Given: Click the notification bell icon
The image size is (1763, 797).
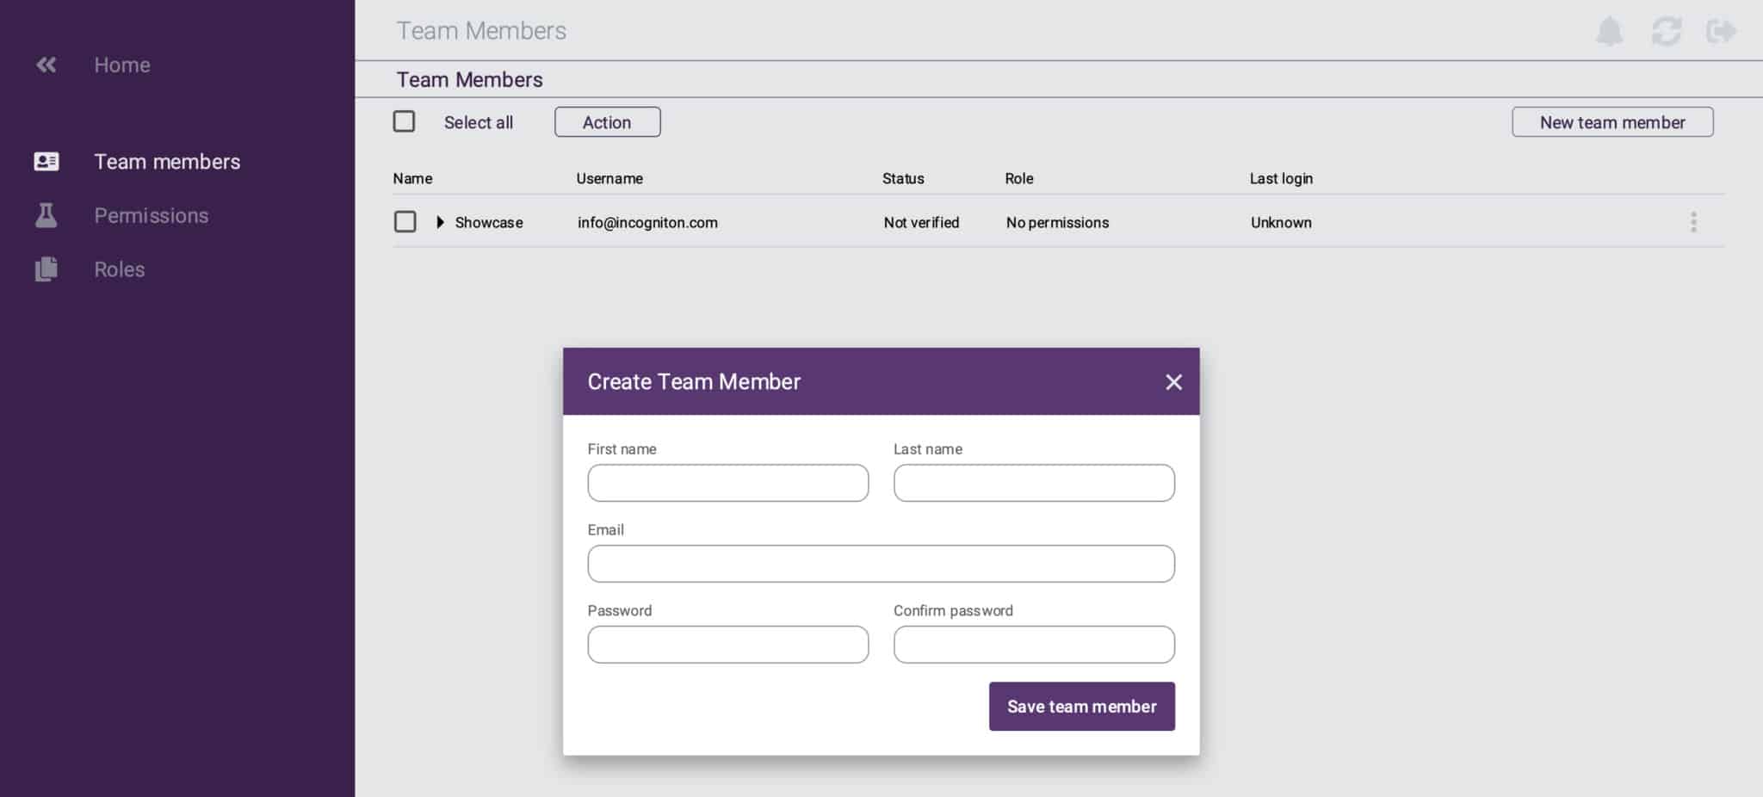Looking at the screenshot, I should tap(1609, 31).
